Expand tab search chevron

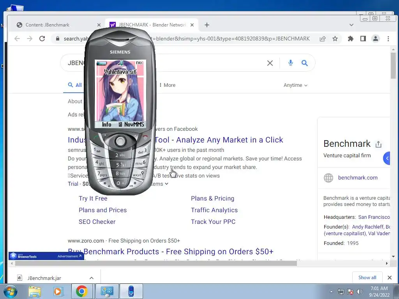pyautogui.click(x=351, y=25)
